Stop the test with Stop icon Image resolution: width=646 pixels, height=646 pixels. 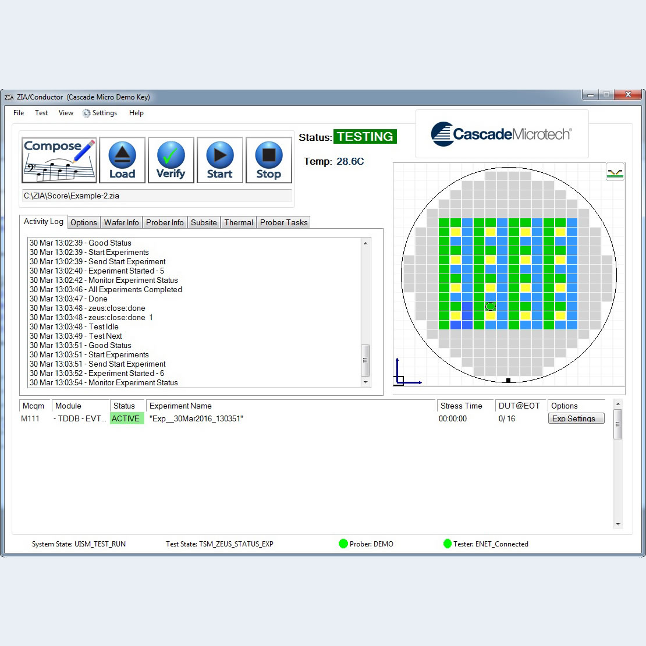coord(269,160)
